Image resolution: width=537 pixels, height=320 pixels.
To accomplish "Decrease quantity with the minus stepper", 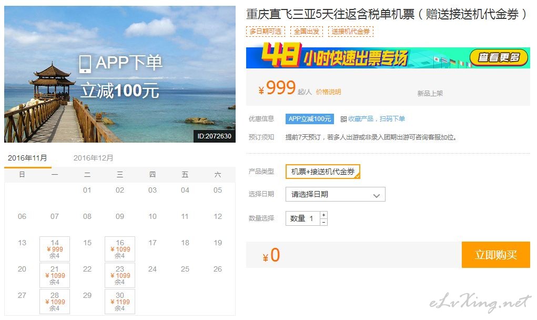I will point(323,222).
